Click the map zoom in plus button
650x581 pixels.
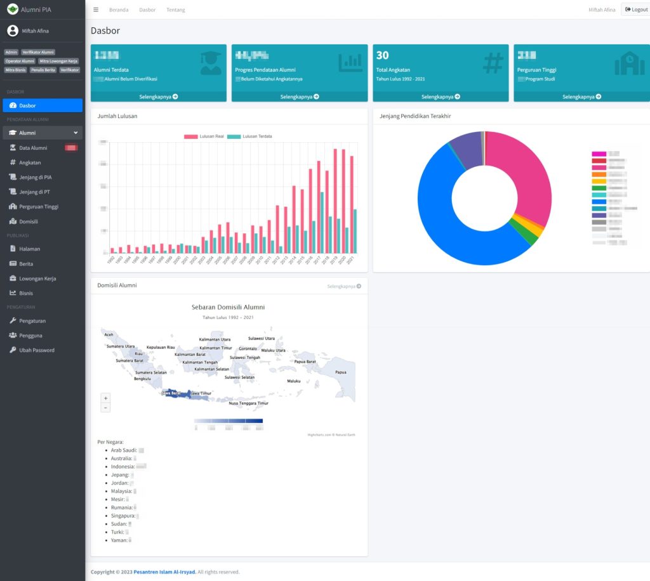click(105, 398)
